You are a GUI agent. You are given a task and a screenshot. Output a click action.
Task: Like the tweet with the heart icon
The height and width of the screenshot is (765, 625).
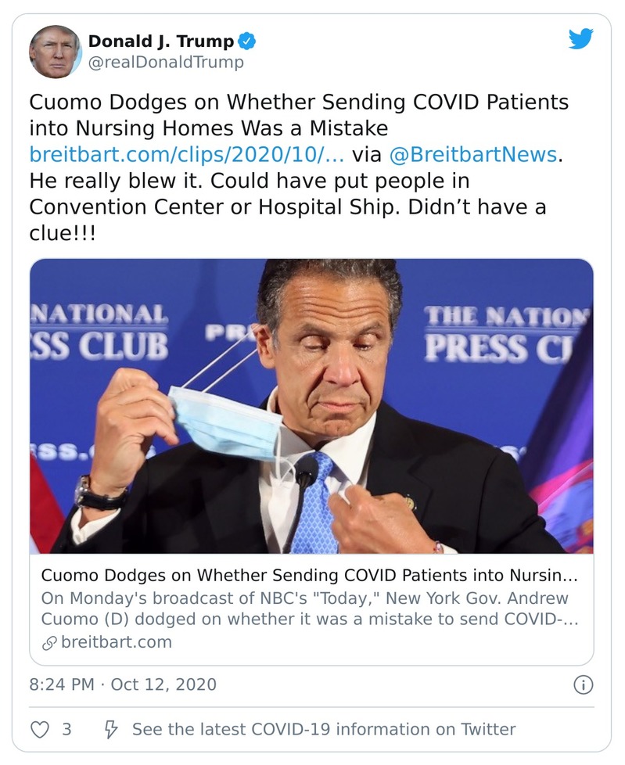tap(39, 729)
